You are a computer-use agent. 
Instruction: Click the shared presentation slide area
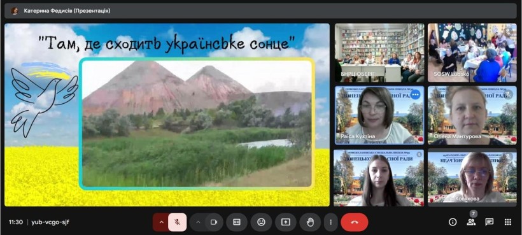pyautogui.click(x=167, y=115)
